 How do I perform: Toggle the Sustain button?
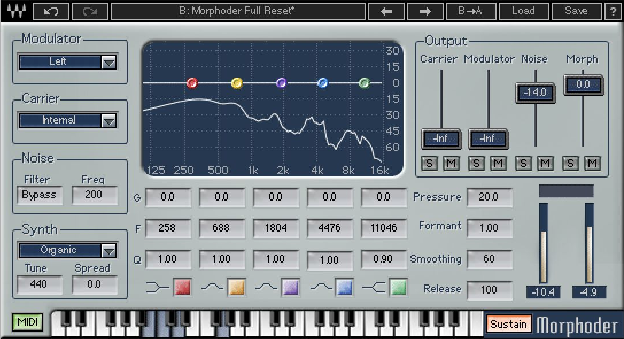tap(509, 324)
